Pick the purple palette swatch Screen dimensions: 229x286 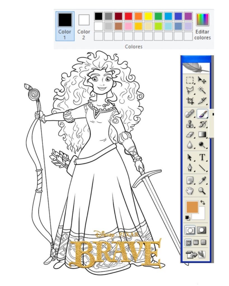point(188,16)
